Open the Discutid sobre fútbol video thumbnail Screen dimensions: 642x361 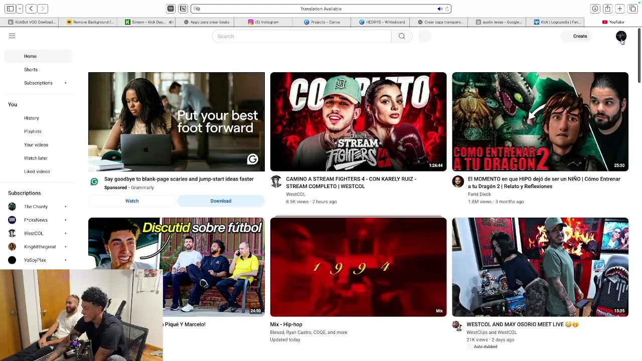(x=177, y=267)
